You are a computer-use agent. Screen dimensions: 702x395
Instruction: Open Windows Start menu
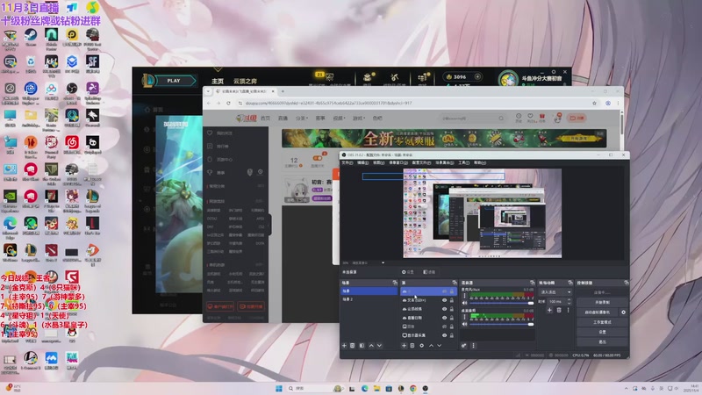(279, 388)
